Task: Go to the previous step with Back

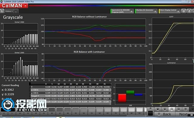Action: pos(165,114)
